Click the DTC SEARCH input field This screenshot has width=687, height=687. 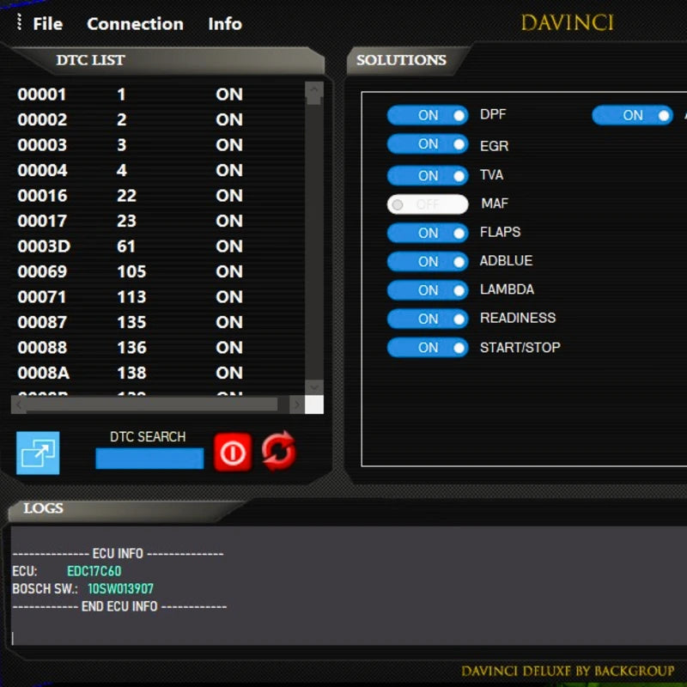(149, 459)
